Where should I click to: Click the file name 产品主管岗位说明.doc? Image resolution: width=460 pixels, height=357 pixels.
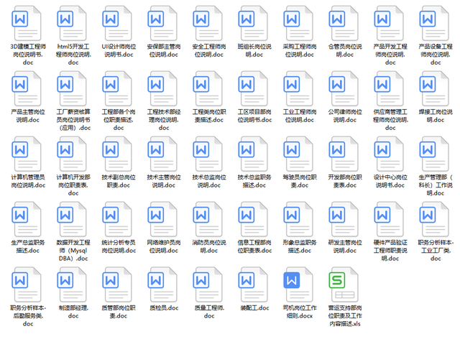[x=28, y=116]
